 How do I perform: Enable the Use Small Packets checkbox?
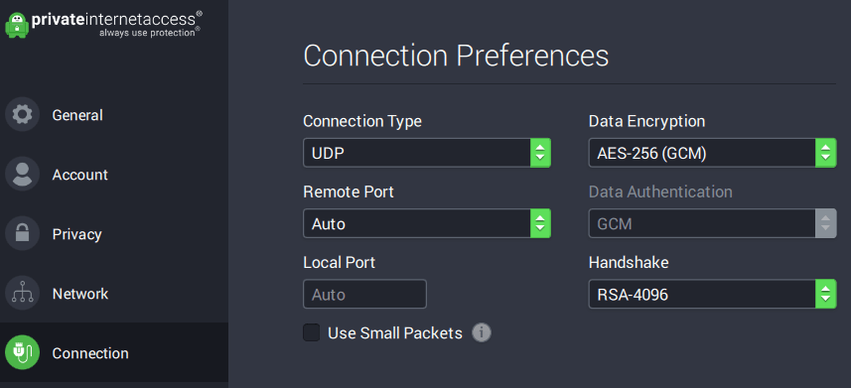pyautogui.click(x=312, y=332)
